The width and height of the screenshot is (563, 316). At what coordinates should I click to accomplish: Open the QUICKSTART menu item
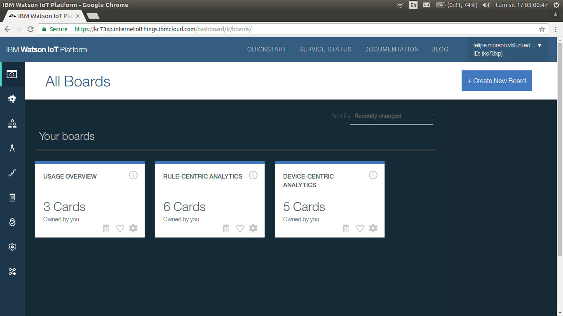click(267, 49)
